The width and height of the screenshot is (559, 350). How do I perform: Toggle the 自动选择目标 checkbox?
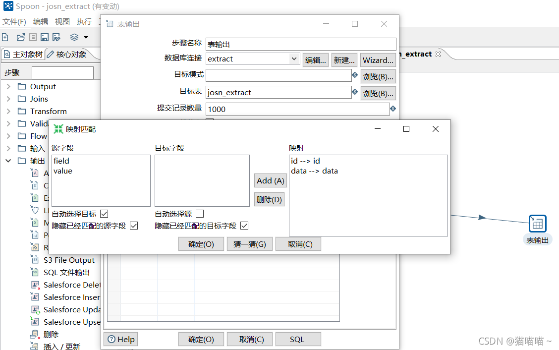point(104,214)
